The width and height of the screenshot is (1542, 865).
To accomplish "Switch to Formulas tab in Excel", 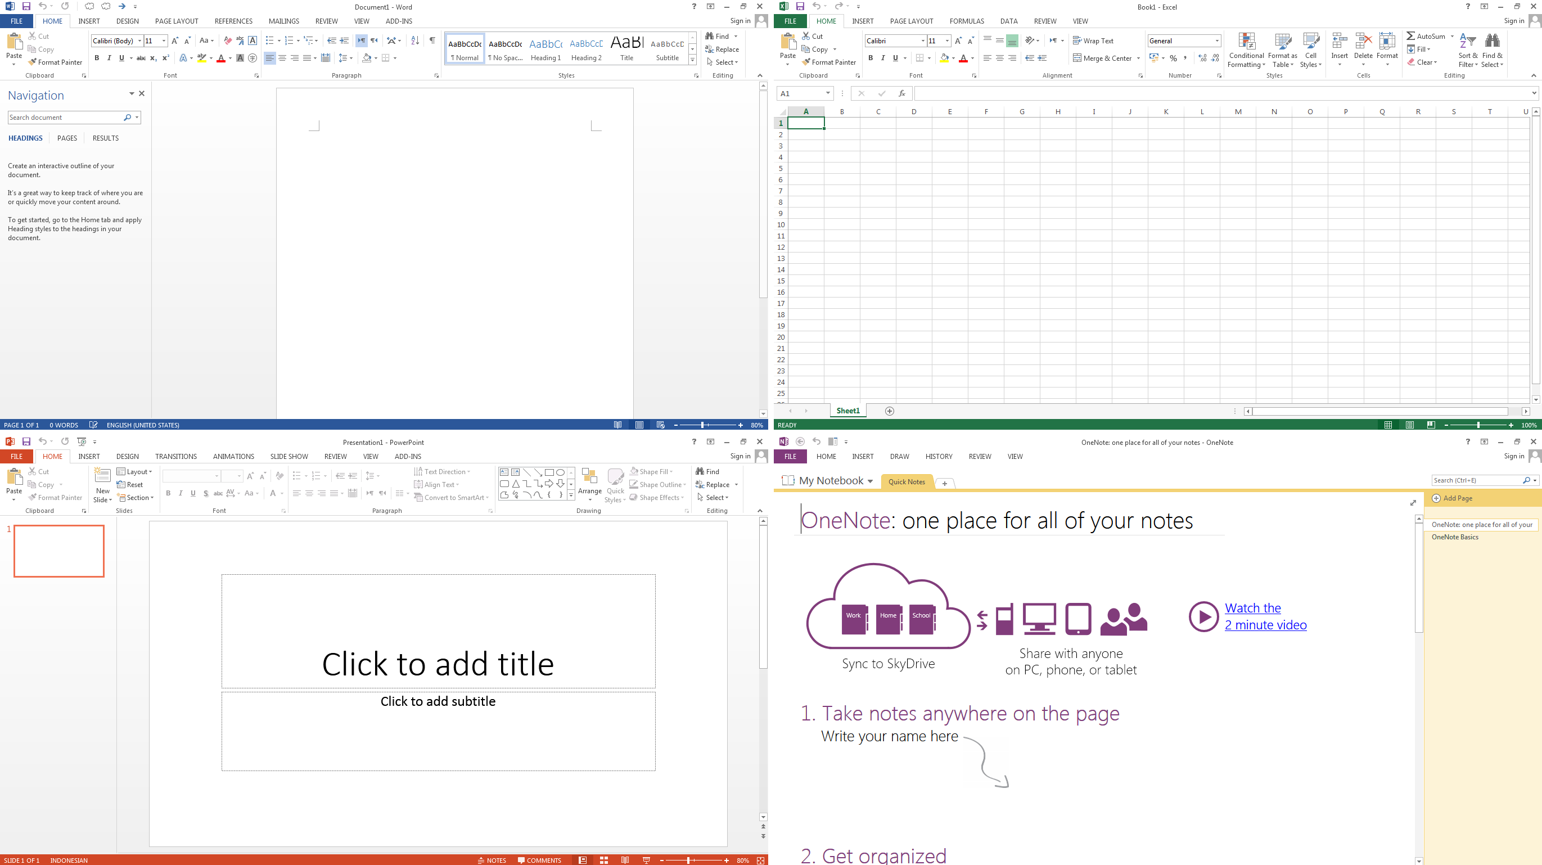I will tap(966, 21).
